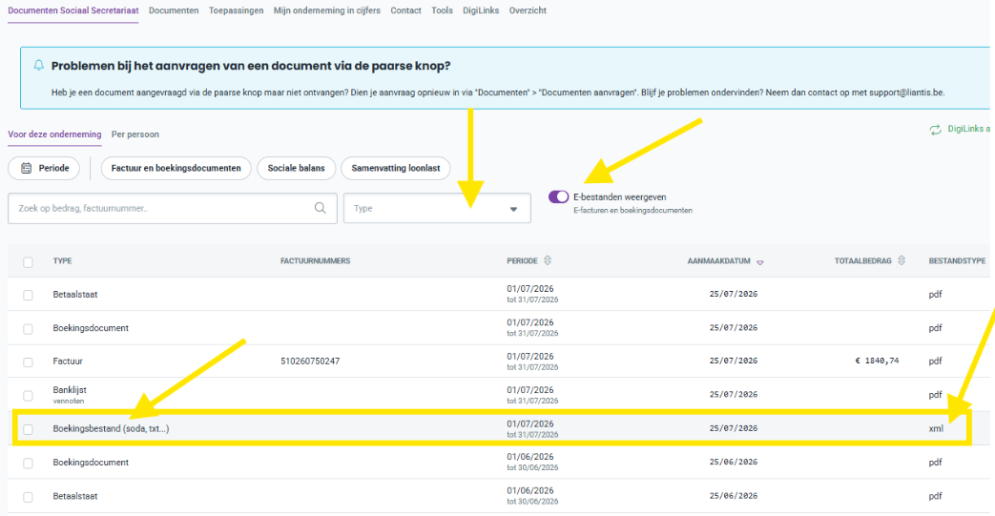This screenshot has height=516, width=995.
Task: Select Voor deze onderneming tab
Action: point(54,134)
